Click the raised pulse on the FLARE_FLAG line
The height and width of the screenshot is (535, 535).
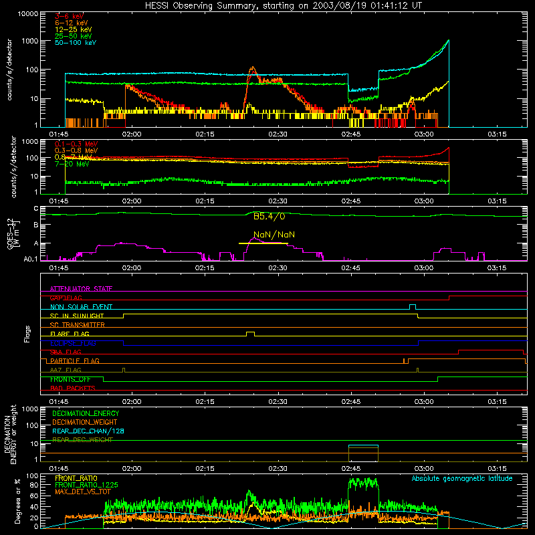[x=250, y=334]
